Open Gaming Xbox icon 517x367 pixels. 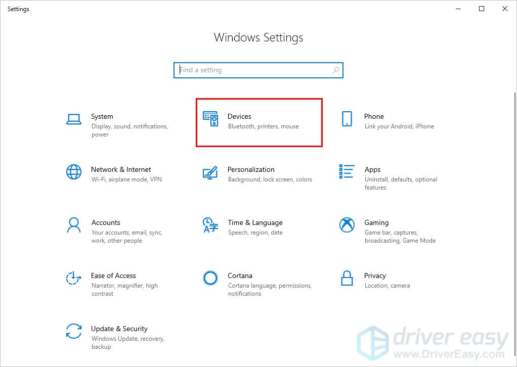(x=347, y=225)
